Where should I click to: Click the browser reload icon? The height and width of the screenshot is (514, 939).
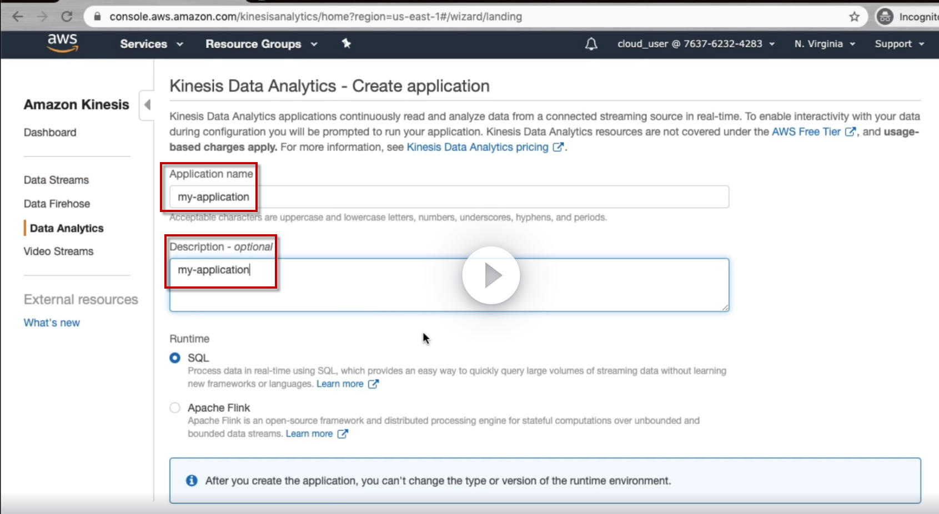67,17
